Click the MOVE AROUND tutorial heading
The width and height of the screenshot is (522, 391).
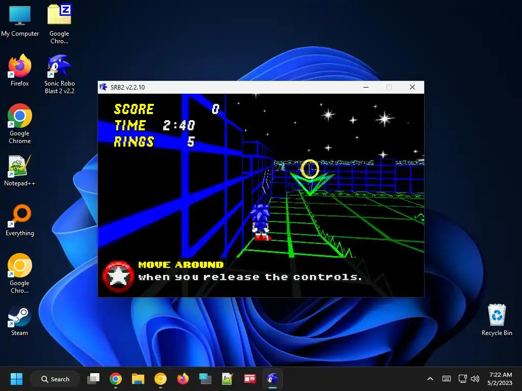(x=181, y=265)
